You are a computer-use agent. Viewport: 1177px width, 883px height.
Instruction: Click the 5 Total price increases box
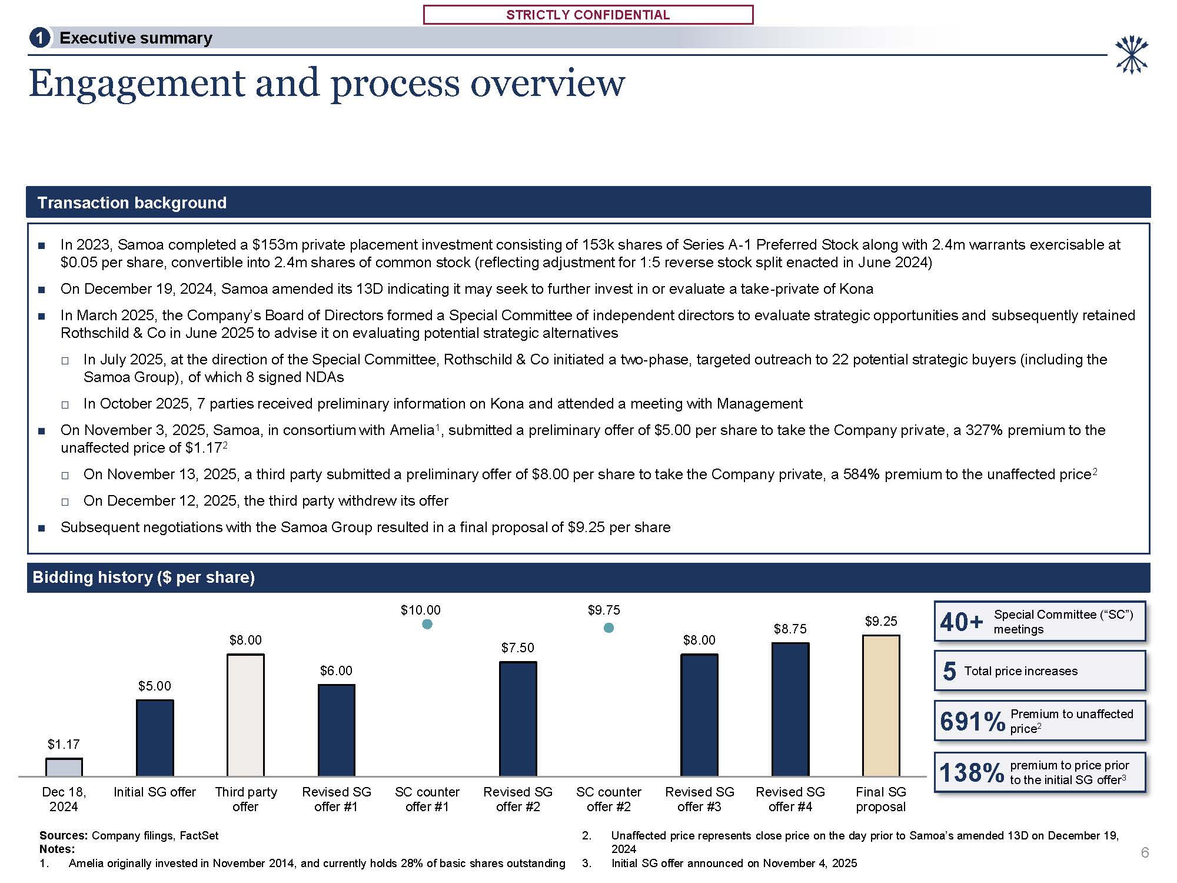coord(1039,671)
